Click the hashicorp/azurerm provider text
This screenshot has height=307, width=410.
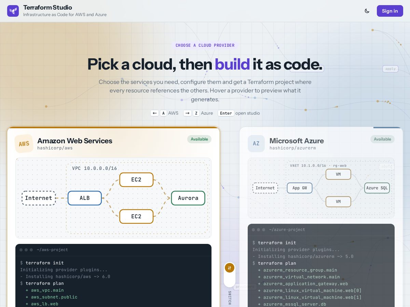(x=293, y=148)
